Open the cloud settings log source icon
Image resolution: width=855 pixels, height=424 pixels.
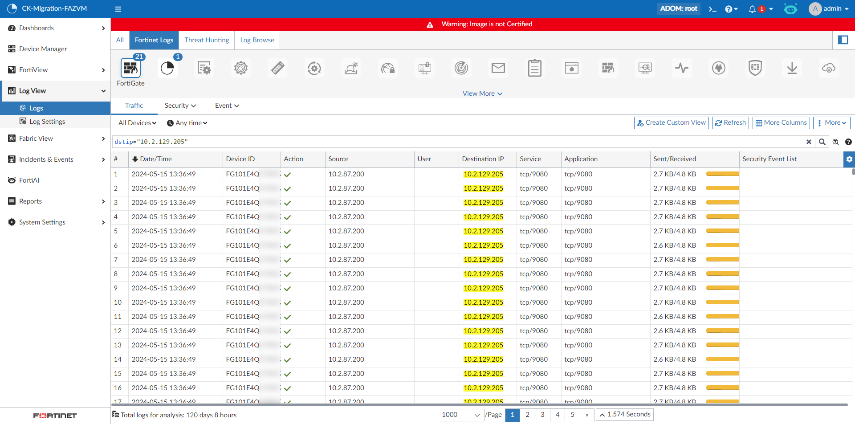pos(829,68)
